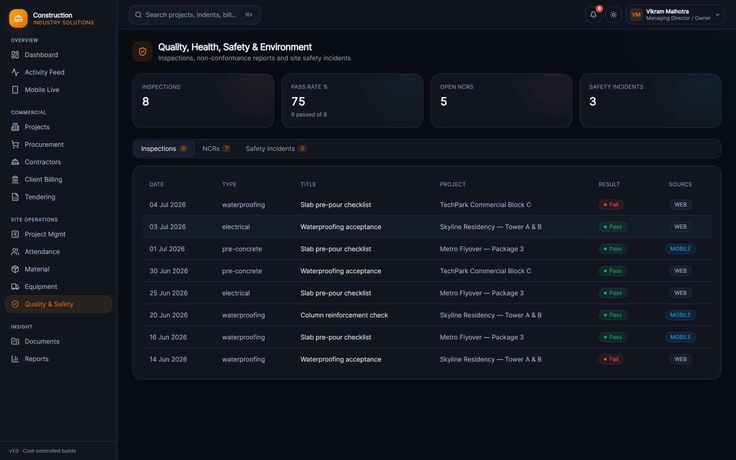Switch to the Safety Incidents tab

click(276, 149)
